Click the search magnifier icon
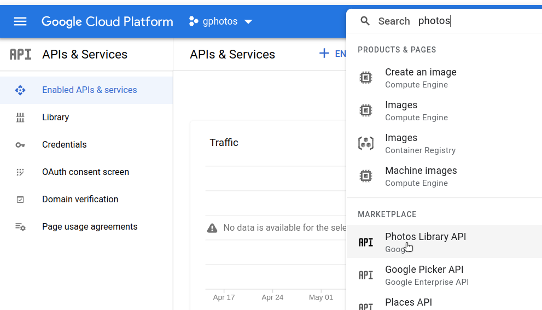This screenshot has width=542, height=310. tap(365, 21)
